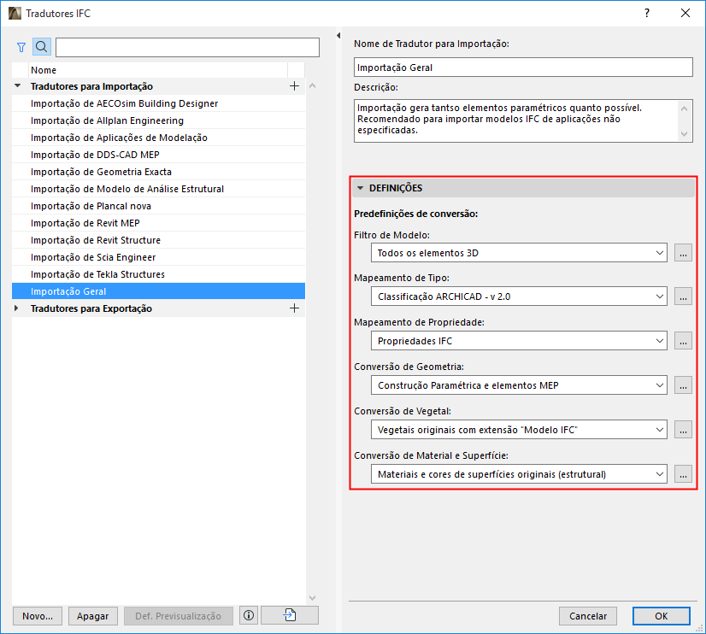Select Importação de Revit Structure
706x634 pixels.
(158, 240)
